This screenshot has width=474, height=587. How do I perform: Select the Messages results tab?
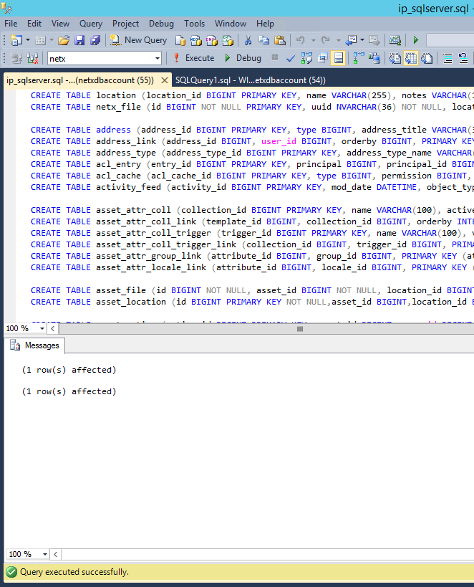click(x=36, y=345)
